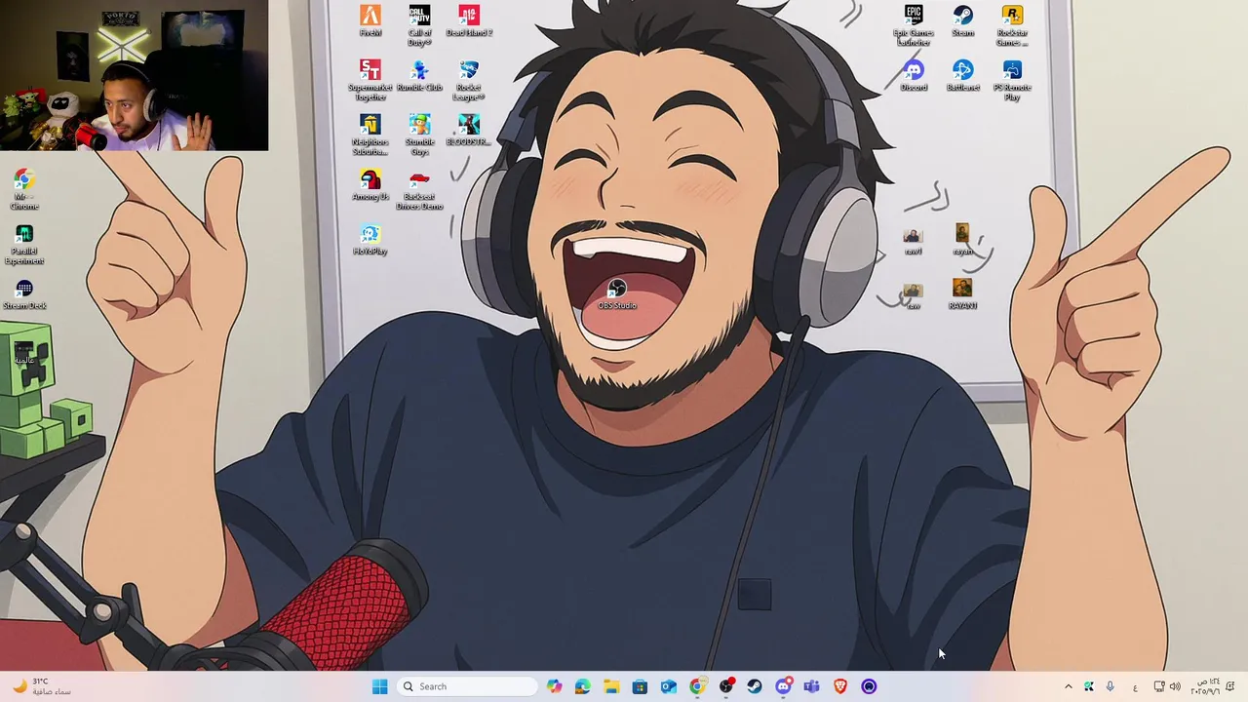
Task: Switch to Chrome on the taskbar
Action: (697, 686)
